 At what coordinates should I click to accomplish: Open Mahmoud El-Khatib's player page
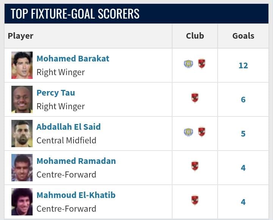coord(76,195)
